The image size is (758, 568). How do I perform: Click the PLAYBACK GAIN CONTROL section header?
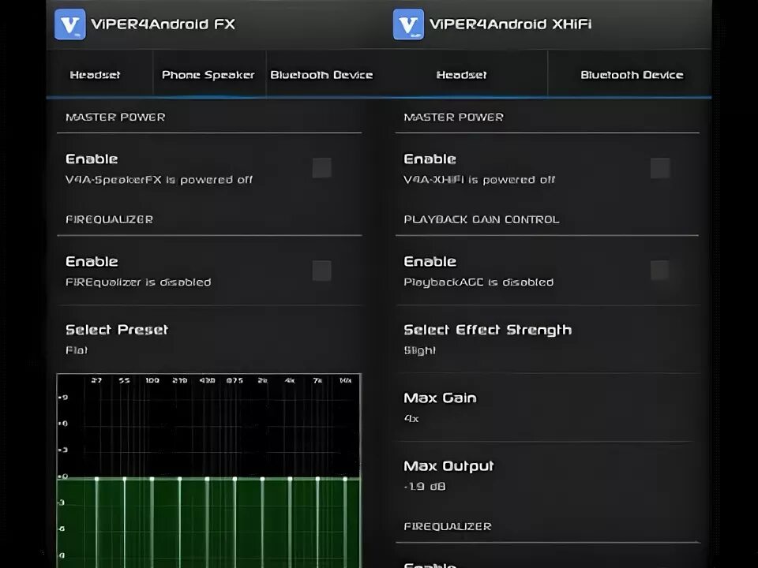point(482,220)
